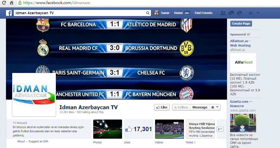Click the 17,301 likes count text
The width and height of the screenshot is (280, 148).
pyautogui.click(x=66, y=112)
